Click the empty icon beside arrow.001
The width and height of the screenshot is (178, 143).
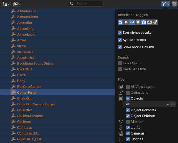pos(14,52)
